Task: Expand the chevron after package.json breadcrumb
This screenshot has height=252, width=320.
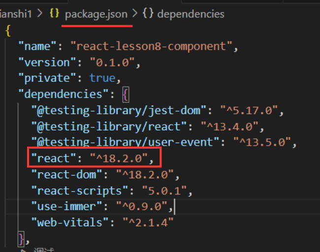Action: 135,14
